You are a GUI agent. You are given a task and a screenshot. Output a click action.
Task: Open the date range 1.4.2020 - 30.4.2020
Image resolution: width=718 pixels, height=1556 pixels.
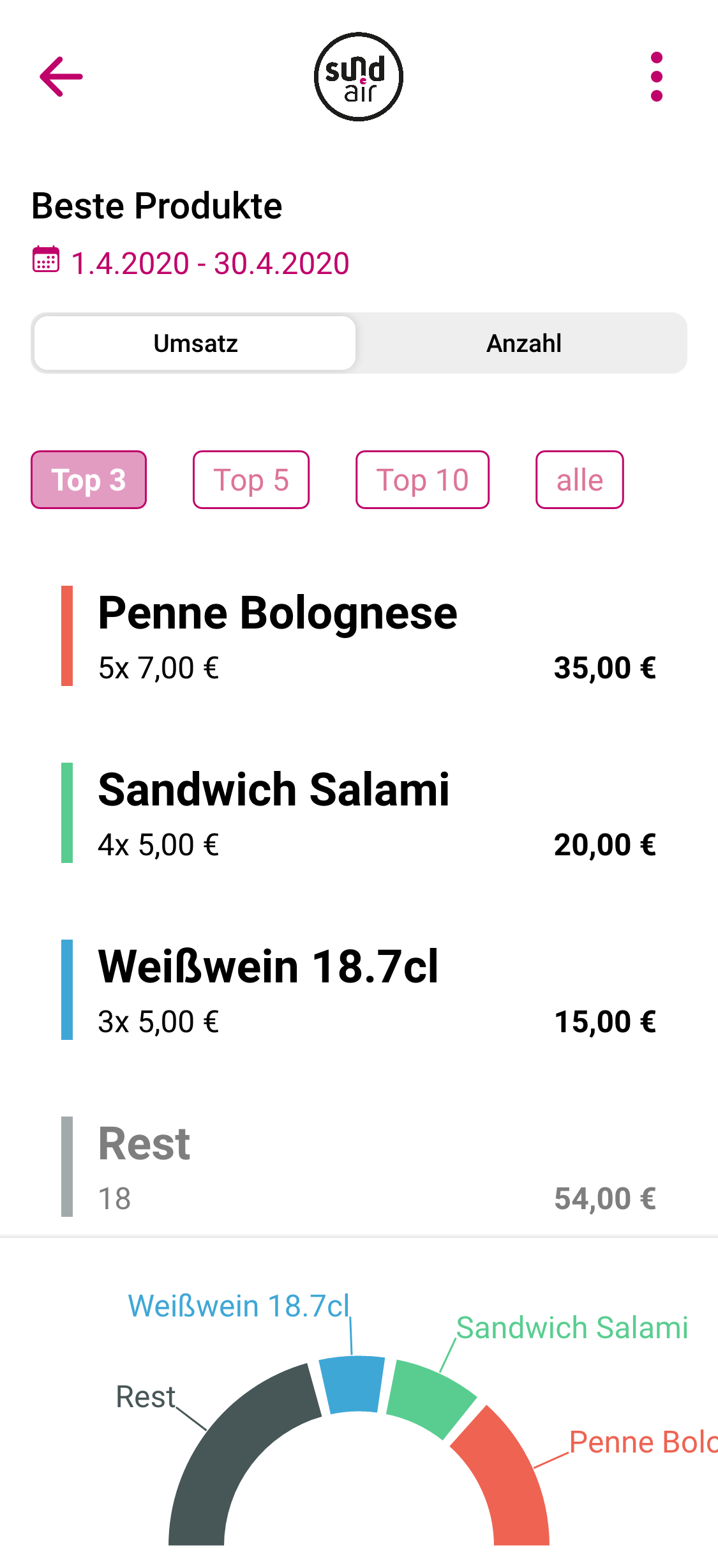point(210,263)
